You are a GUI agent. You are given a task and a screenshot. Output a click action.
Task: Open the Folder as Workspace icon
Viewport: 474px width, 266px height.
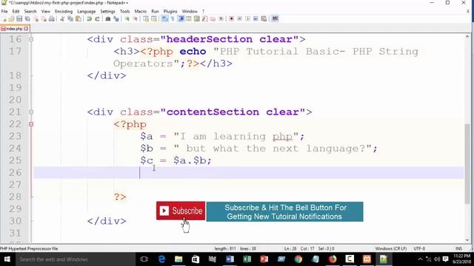213,18
